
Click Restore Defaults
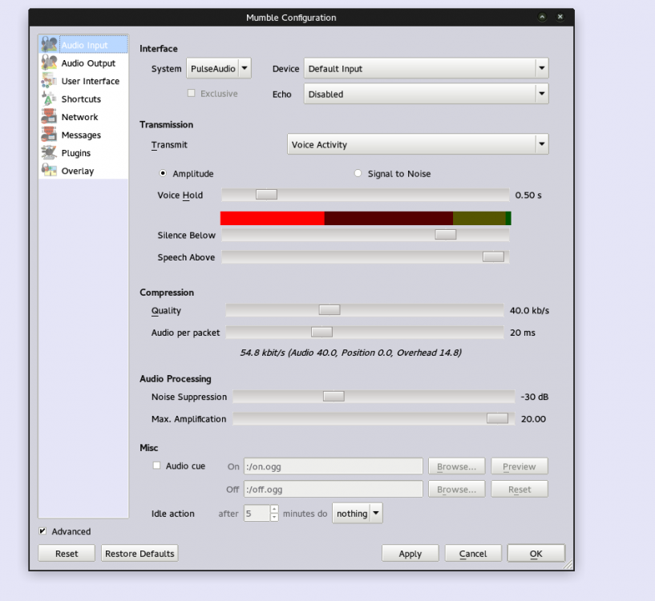[139, 553]
